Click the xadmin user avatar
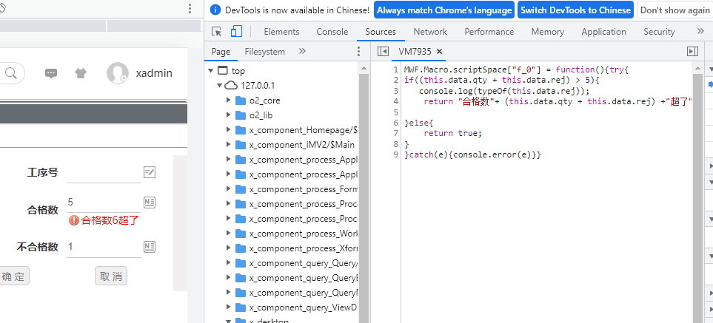 click(117, 73)
